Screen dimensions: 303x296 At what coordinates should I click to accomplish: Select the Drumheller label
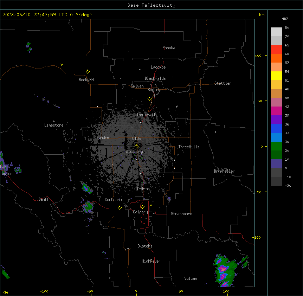(224, 171)
